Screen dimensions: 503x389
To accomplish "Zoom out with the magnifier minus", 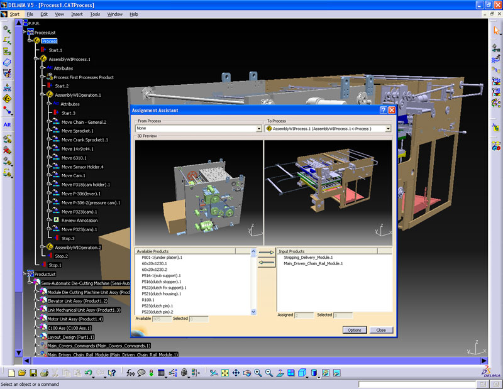I will pos(269,373).
